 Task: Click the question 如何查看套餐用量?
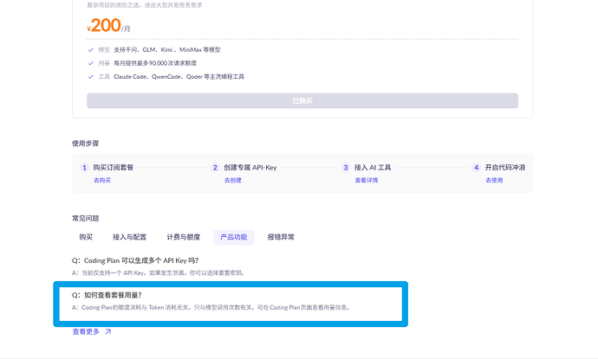[107, 295]
